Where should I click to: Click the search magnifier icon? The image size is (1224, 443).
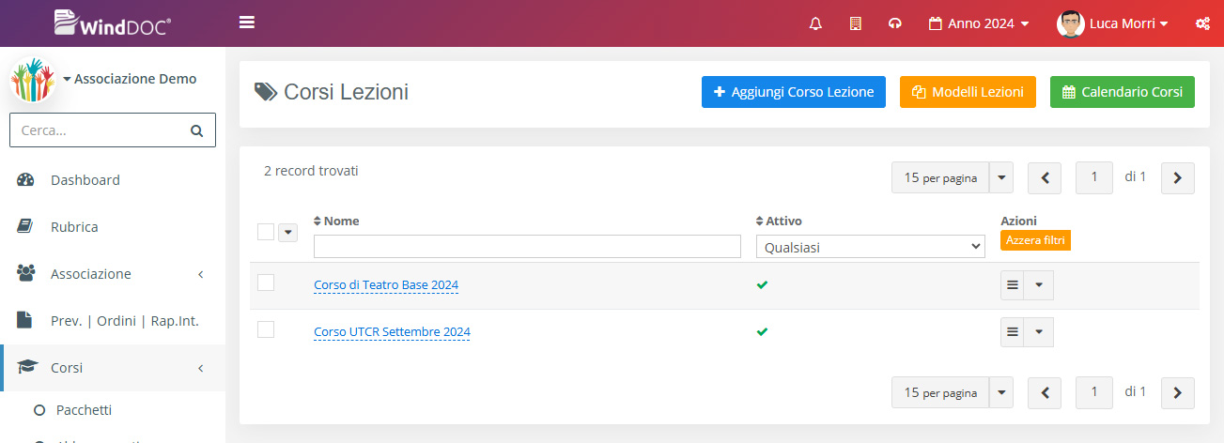point(196,130)
